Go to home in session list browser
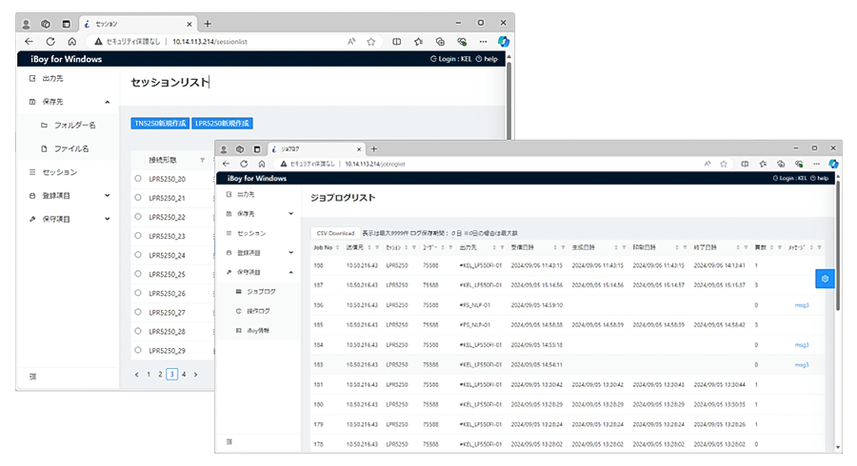 (x=72, y=42)
